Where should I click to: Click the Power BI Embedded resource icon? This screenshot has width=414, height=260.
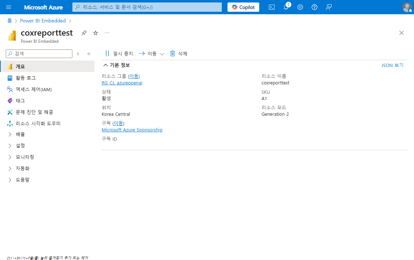pos(12,36)
